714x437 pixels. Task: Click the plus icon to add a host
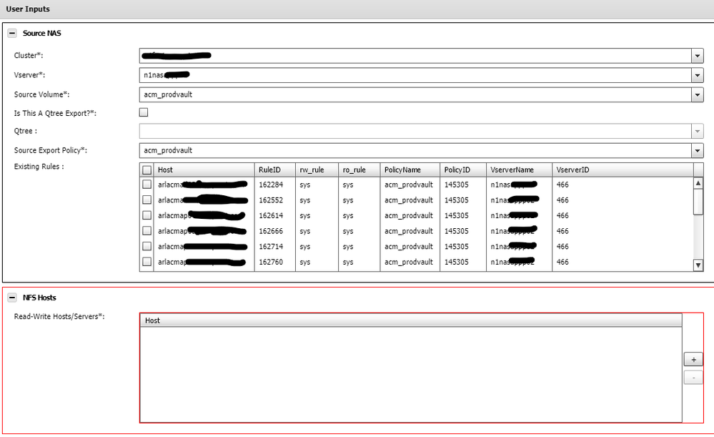693,359
